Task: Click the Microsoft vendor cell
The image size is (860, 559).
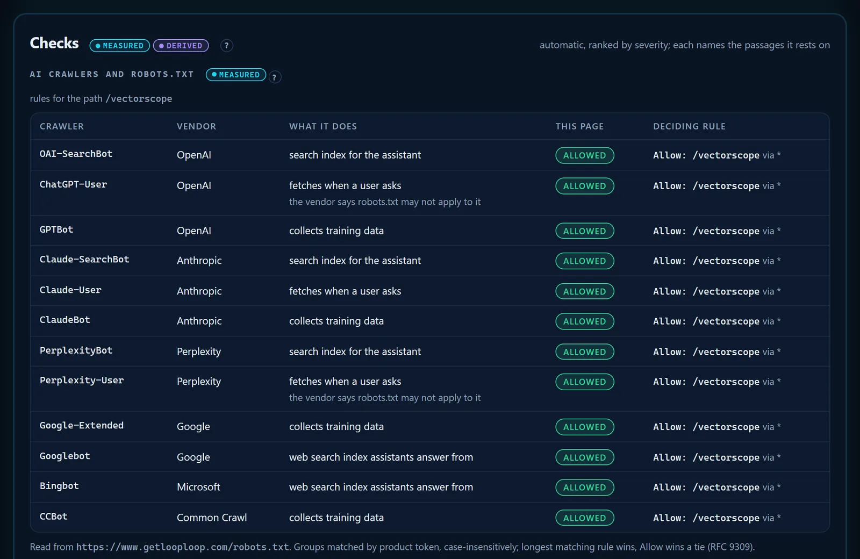Action: pos(198,487)
